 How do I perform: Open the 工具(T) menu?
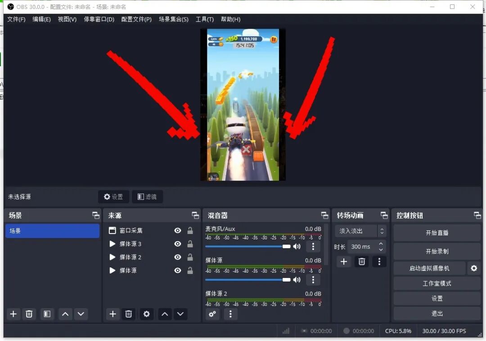[x=205, y=19]
